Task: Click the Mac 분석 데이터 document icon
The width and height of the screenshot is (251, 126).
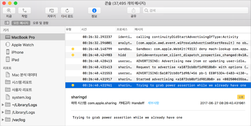Action: pos(8,74)
